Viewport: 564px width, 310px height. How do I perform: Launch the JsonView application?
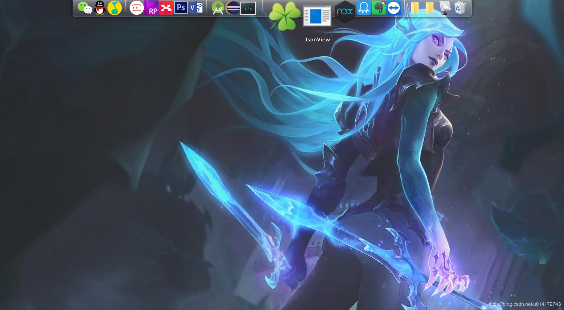[x=317, y=16]
